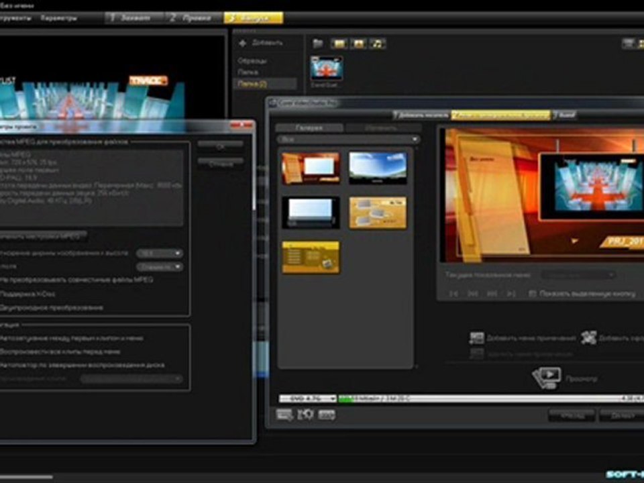Screen dimensions: 644x483
Task: Open the disabled dropdown at settings dialog bottom
Action: [131, 378]
